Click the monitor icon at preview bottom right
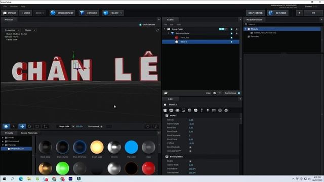 pos(155,126)
